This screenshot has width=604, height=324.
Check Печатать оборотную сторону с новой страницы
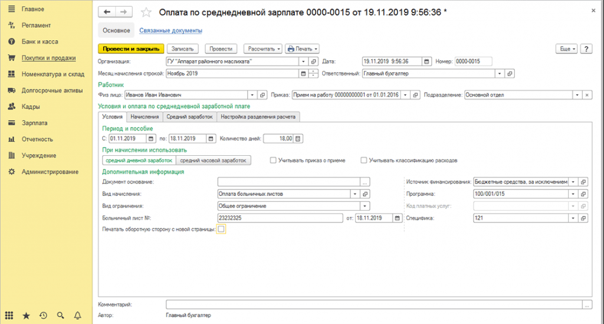221,230
